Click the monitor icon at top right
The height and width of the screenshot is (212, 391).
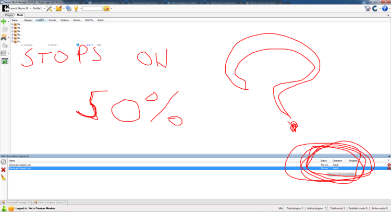[x=368, y=8]
